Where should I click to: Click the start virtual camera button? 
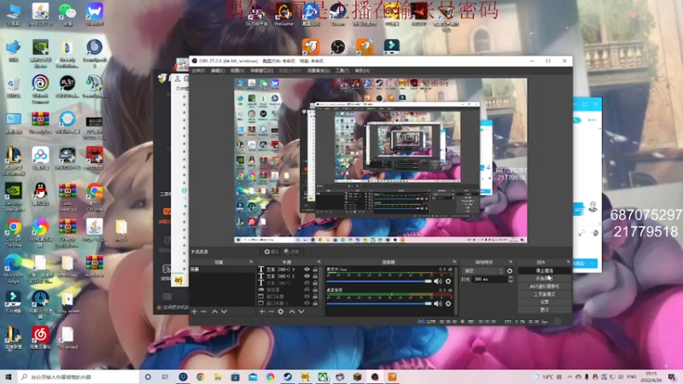click(x=545, y=287)
